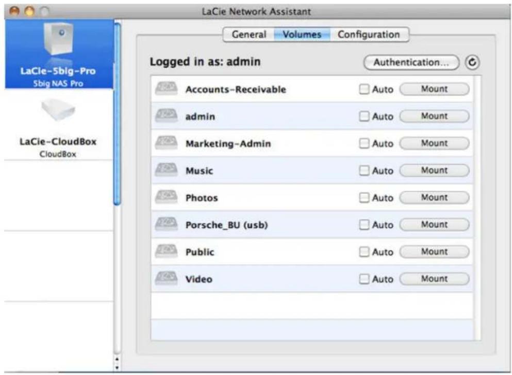Mount the Photos volume
Image resolution: width=512 pixels, height=375 pixels.
(x=434, y=197)
